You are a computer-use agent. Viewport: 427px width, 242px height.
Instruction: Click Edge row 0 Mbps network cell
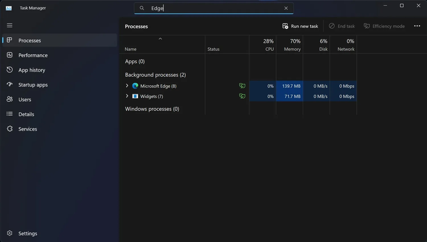(x=343, y=86)
